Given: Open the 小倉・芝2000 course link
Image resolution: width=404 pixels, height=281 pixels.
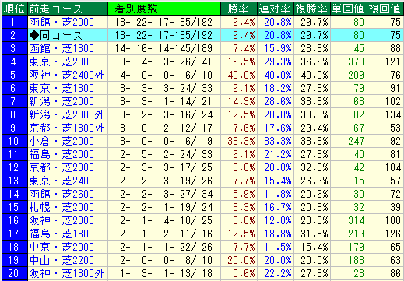Looking at the screenshot, I should (61, 141).
